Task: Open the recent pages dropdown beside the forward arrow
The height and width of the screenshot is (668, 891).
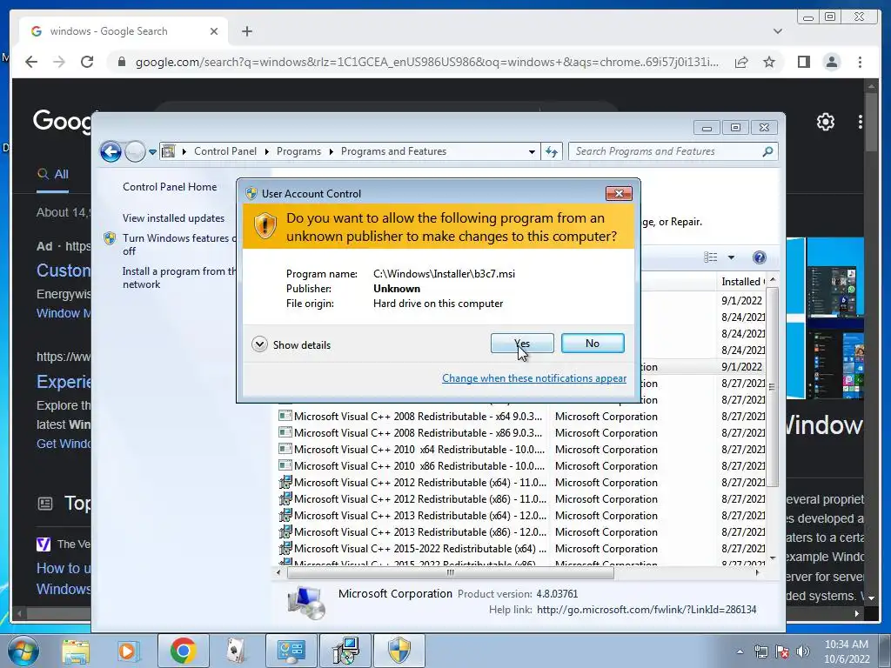Action: click(x=152, y=152)
